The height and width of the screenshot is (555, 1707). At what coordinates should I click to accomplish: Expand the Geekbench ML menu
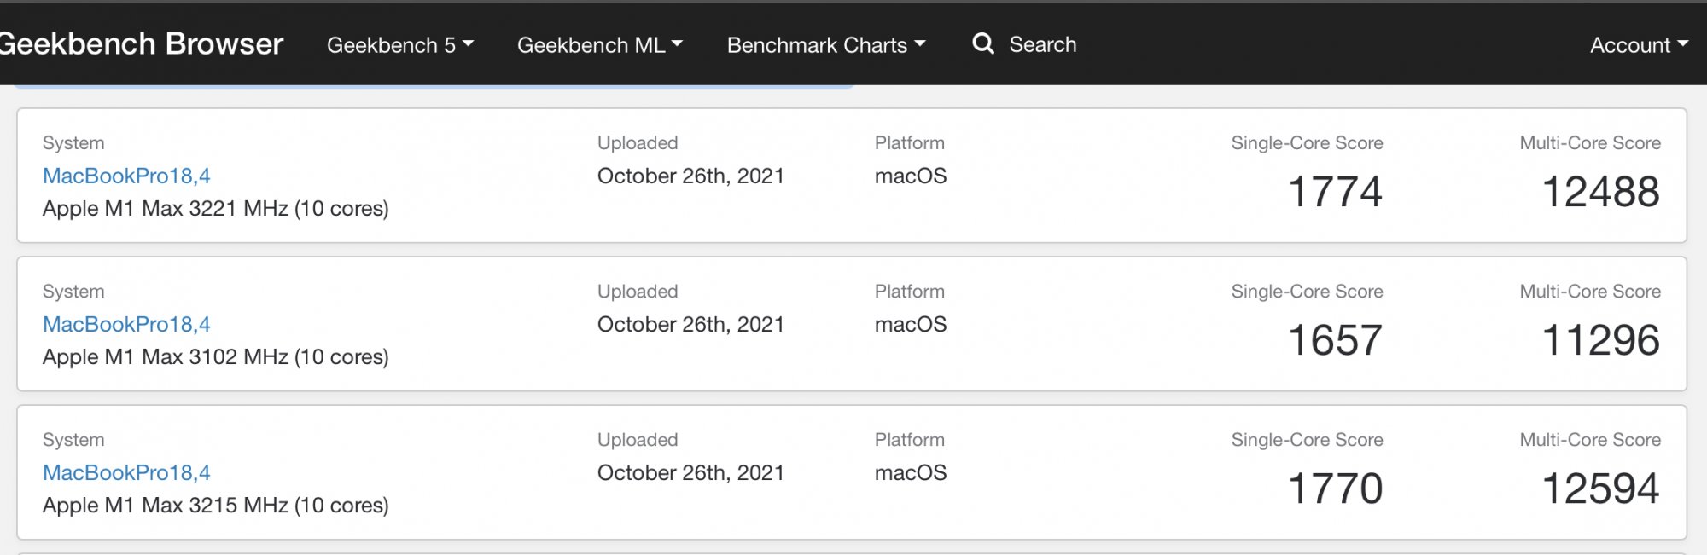tap(599, 45)
